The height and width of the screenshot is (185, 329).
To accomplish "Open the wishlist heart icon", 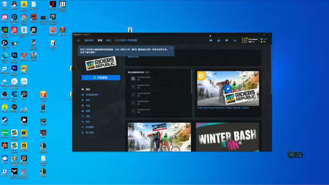I will (x=227, y=40).
